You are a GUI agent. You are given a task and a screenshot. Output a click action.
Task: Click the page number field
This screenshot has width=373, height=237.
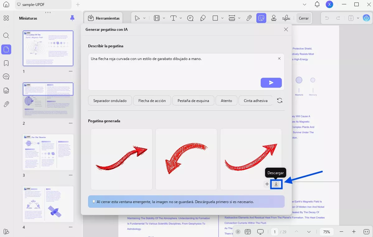(275, 232)
